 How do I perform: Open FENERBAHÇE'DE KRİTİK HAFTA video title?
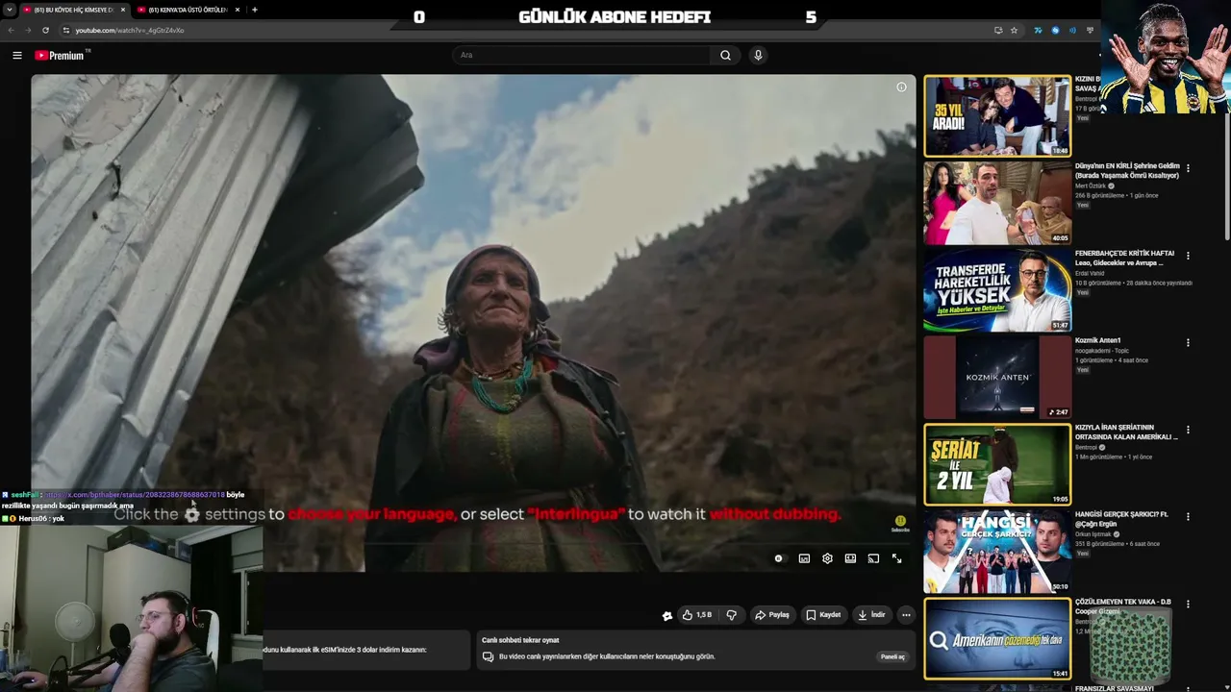click(x=1125, y=258)
